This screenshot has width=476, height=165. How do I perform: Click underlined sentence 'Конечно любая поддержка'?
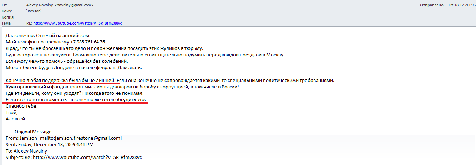[x=61, y=80]
